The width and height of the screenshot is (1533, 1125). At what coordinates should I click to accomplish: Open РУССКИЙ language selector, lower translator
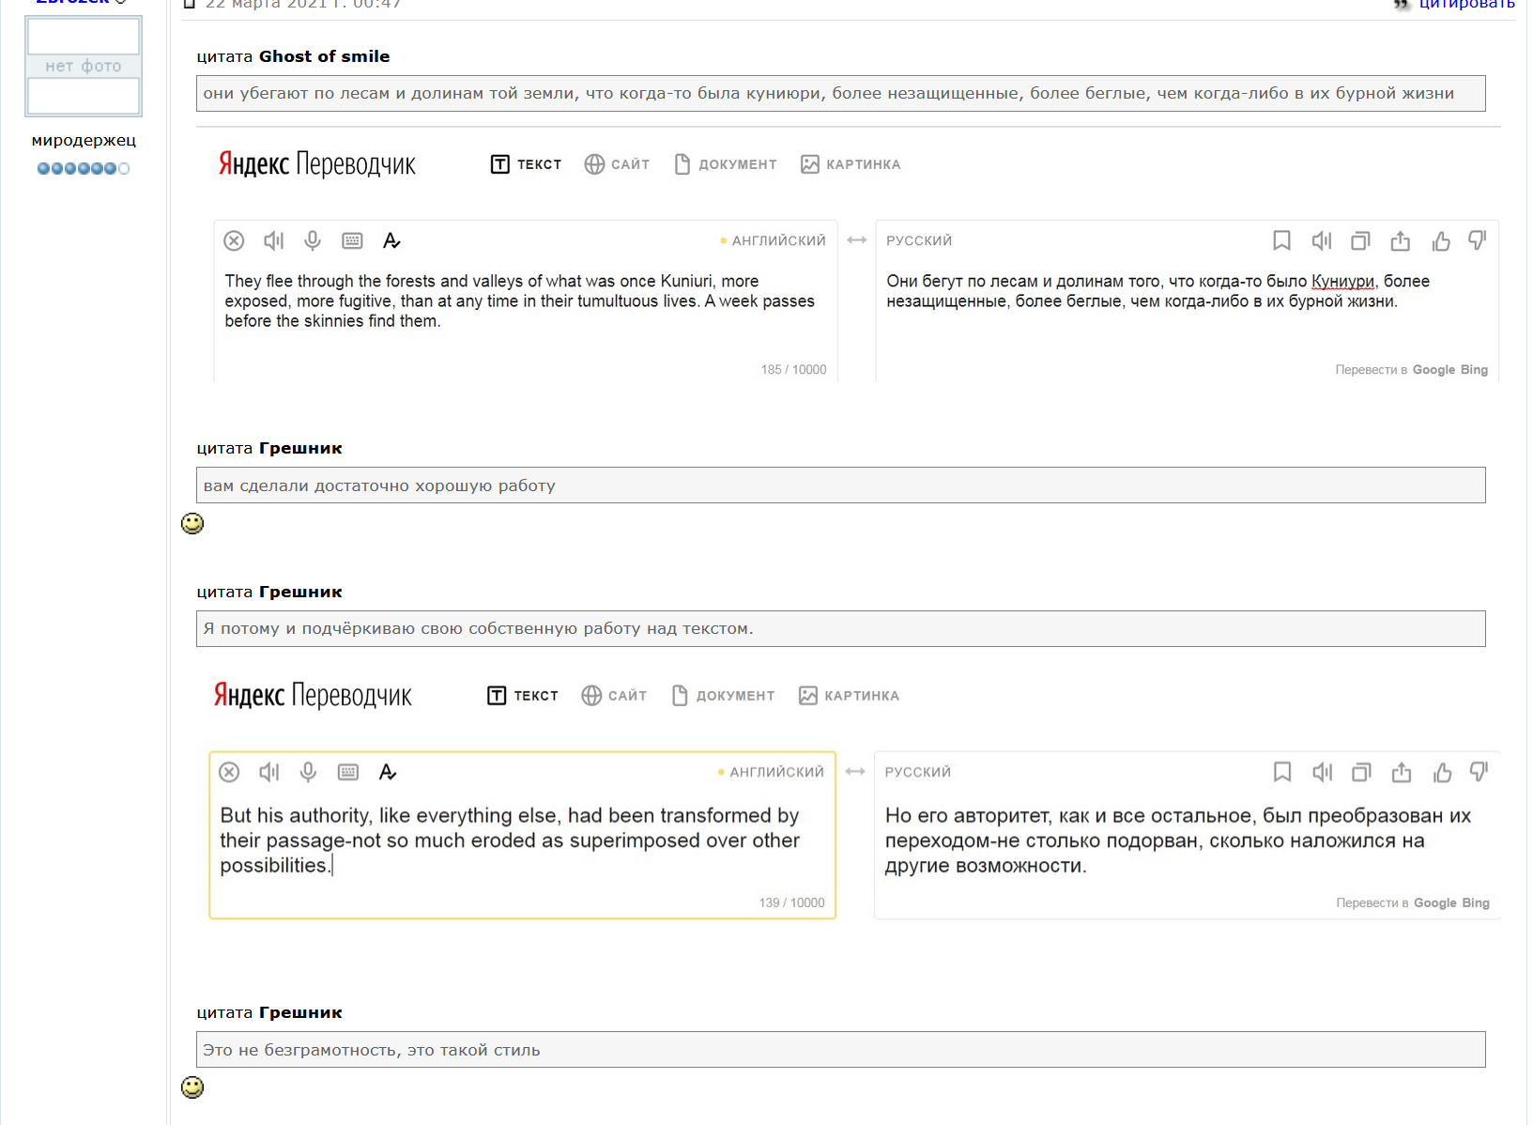[918, 772]
